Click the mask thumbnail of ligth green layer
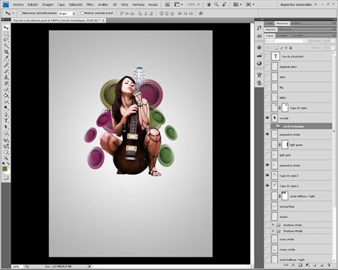338x270 pixels. (x=285, y=145)
